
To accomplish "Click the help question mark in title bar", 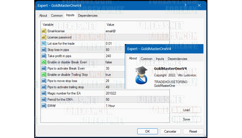I will pyautogui.click(x=185, y=6).
